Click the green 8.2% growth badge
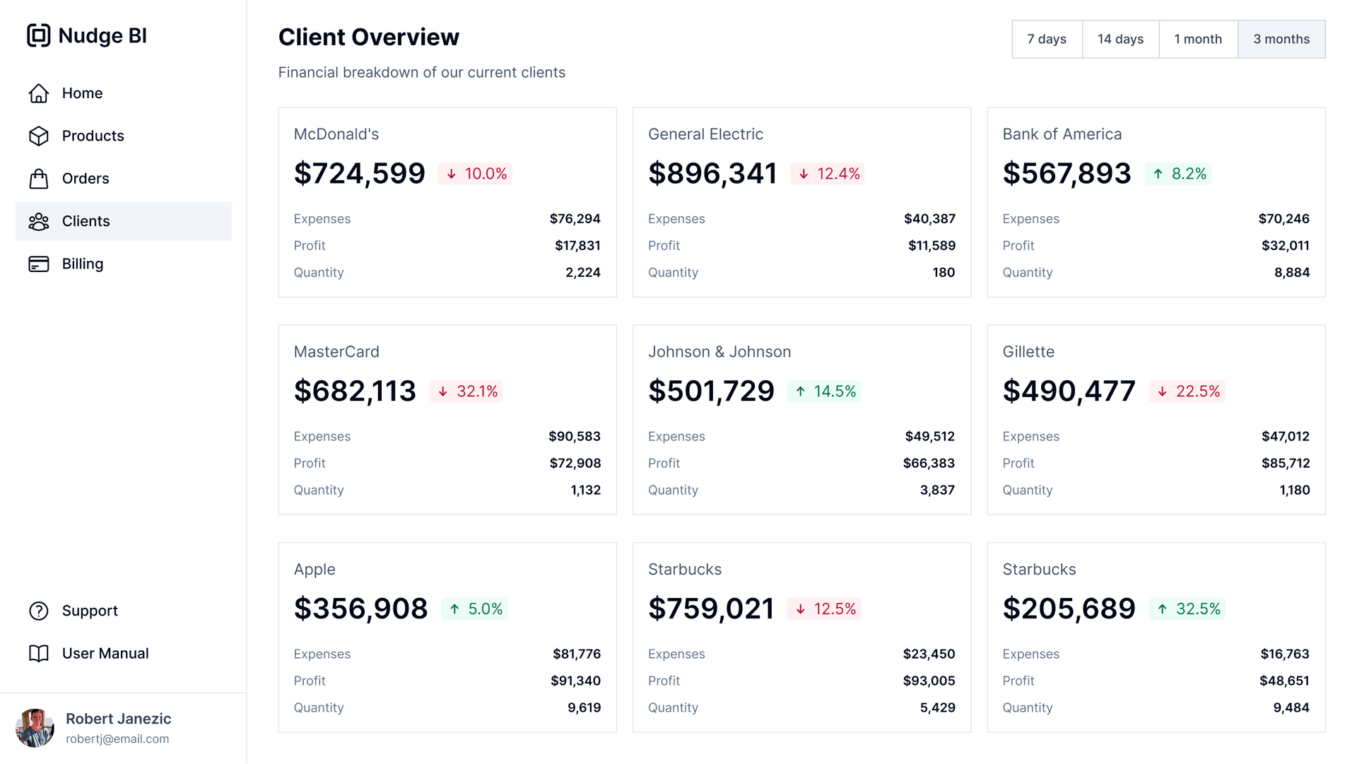This screenshot has height=764, width=1357. (x=1178, y=173)
